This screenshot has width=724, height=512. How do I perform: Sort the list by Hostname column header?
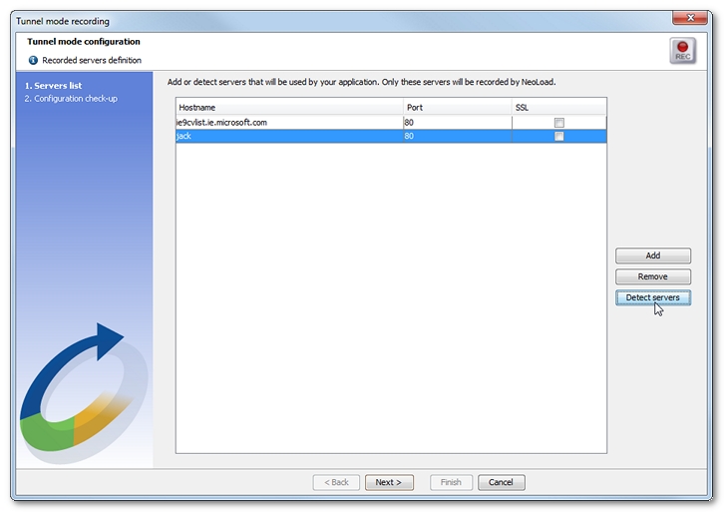[x=289, y=107]
